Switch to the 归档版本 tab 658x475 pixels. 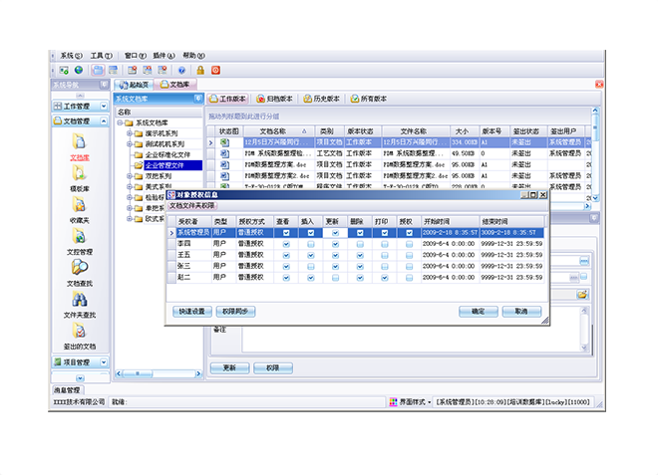coord(275,100)
